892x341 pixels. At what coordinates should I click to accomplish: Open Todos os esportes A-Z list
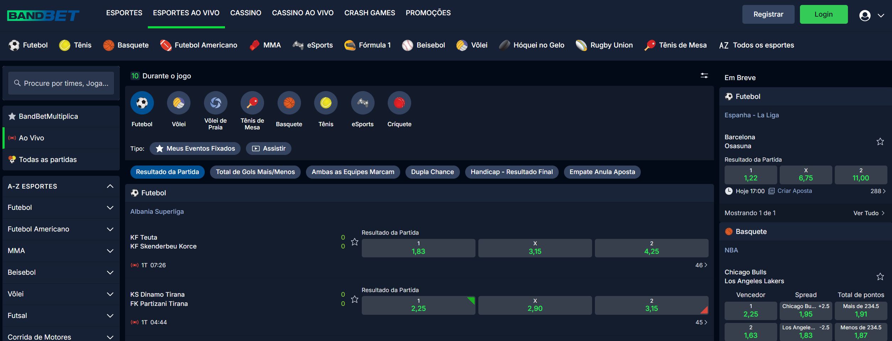[x=756, y=45]
